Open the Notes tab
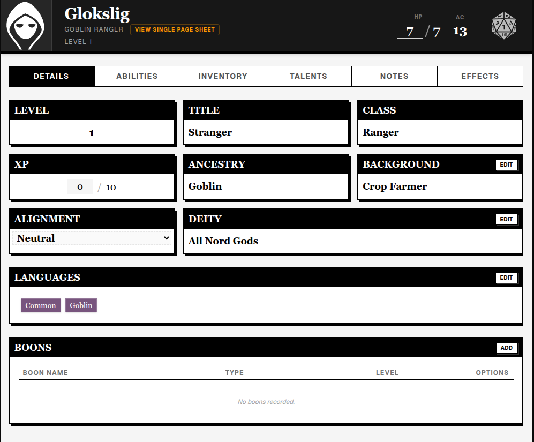Screen dimensions: 534x442 (394, 76)
